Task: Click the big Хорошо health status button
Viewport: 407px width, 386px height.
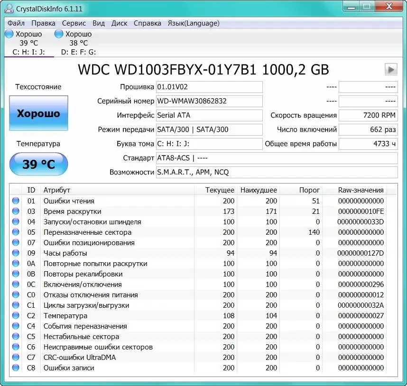Action: pyautogui.click(x=39, y=113)
